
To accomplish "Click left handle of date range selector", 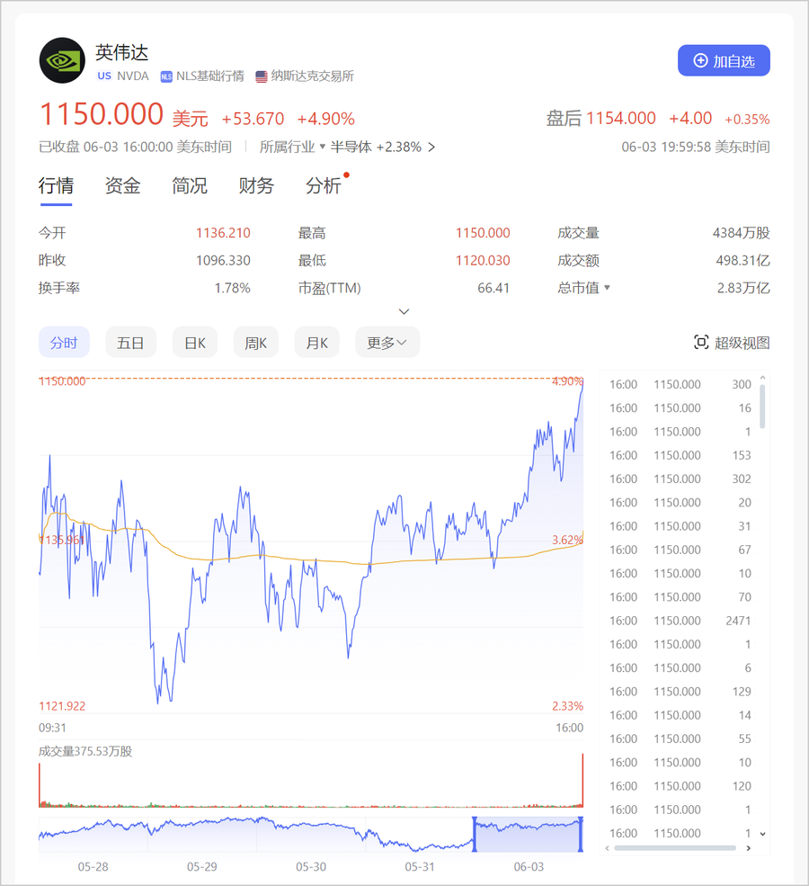I will [x=475, y=834].
